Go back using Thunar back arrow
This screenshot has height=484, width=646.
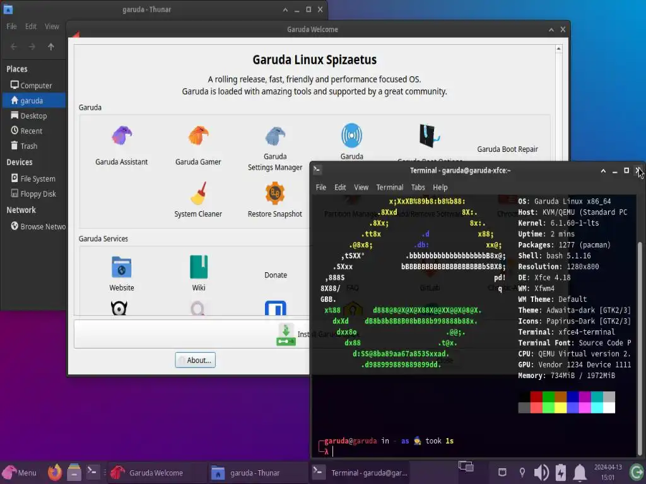[x=14, y=47]
